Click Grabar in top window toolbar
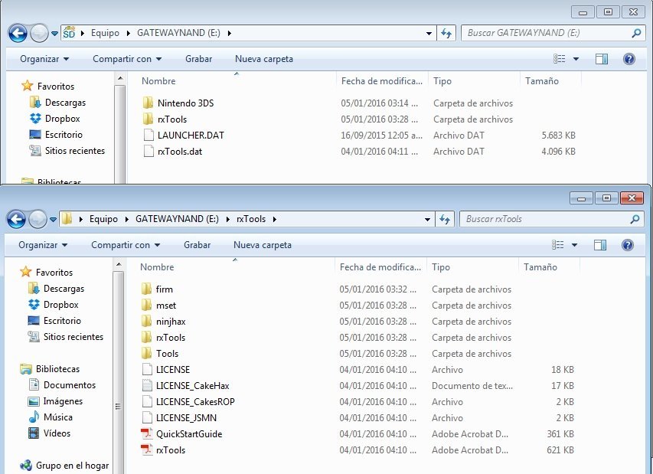The image size is (653, 474). pos(198,59)
